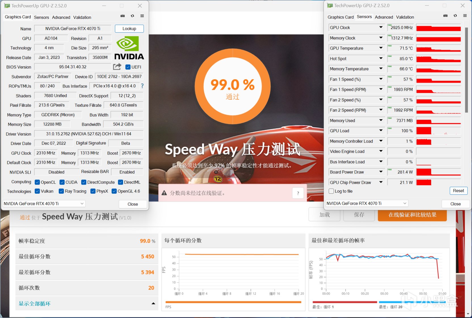Open hamburger menu in left GPU-Z window
Screen dimensions: 472x318
coord(142,16)
